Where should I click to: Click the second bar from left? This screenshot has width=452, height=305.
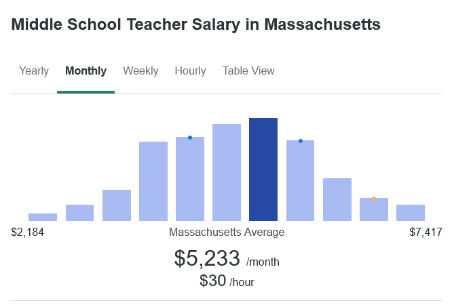pyautogui.click(x=79, y=213)
